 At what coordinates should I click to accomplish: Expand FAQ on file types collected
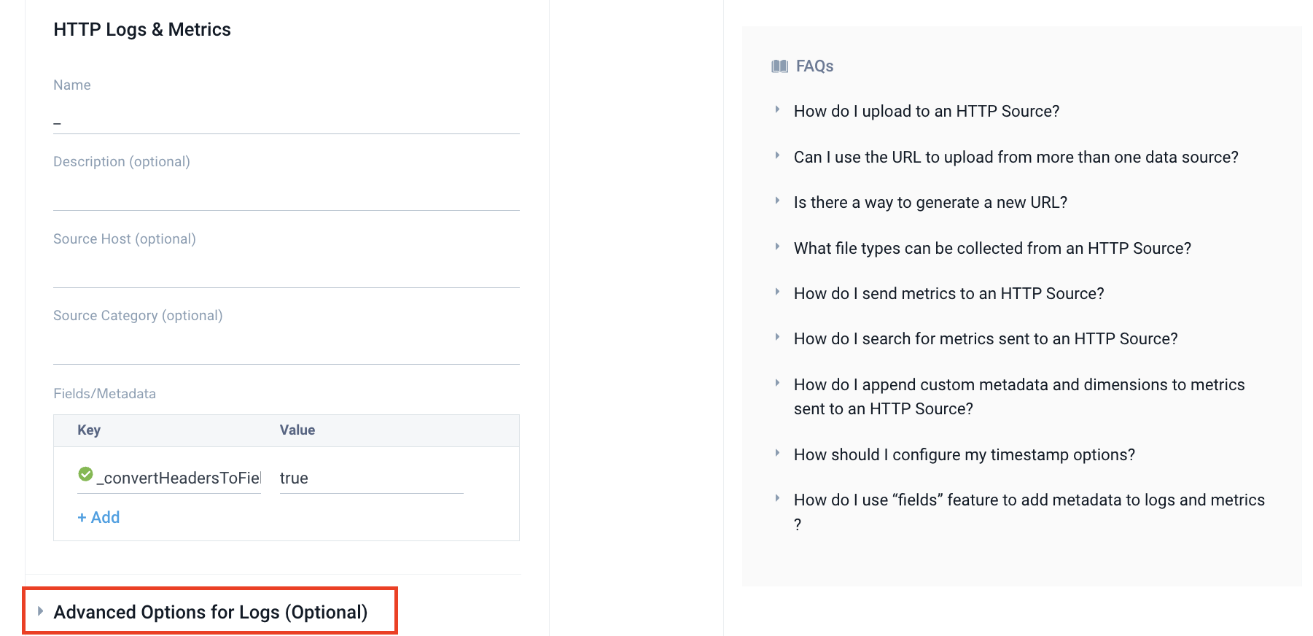(991, 248)
